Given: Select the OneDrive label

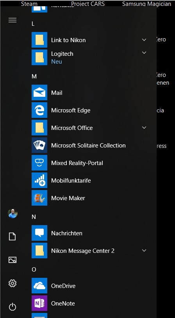Looking at the screenshot, I should point(63,286).
